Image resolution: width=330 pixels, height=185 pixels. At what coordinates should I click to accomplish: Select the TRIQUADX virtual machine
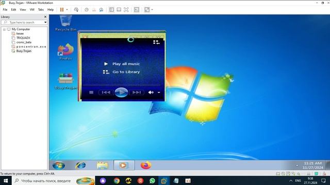[x=23, y=38]
